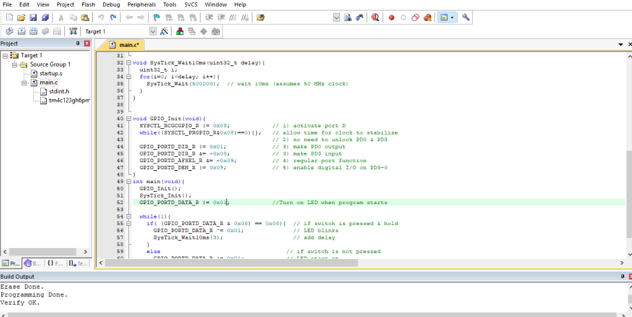Save the current file
This screenshot has height=317, width=632.
coord(33,17)
